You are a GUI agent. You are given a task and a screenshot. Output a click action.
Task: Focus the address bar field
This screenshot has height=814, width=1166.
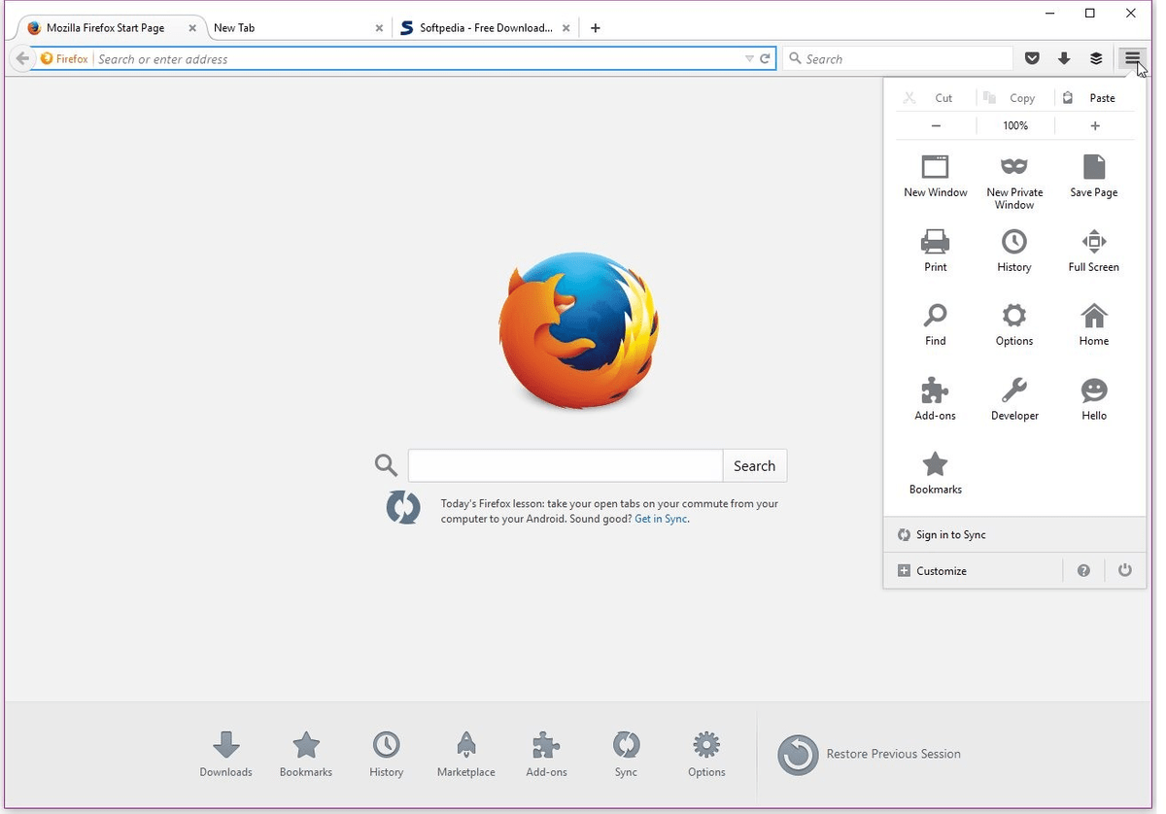[418, 59]
